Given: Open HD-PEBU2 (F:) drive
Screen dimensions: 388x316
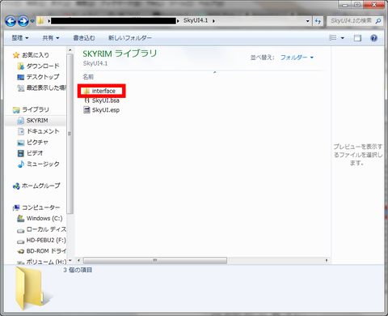Looking at the screenshot, I should pyautogui.click(x=41, y=240).
